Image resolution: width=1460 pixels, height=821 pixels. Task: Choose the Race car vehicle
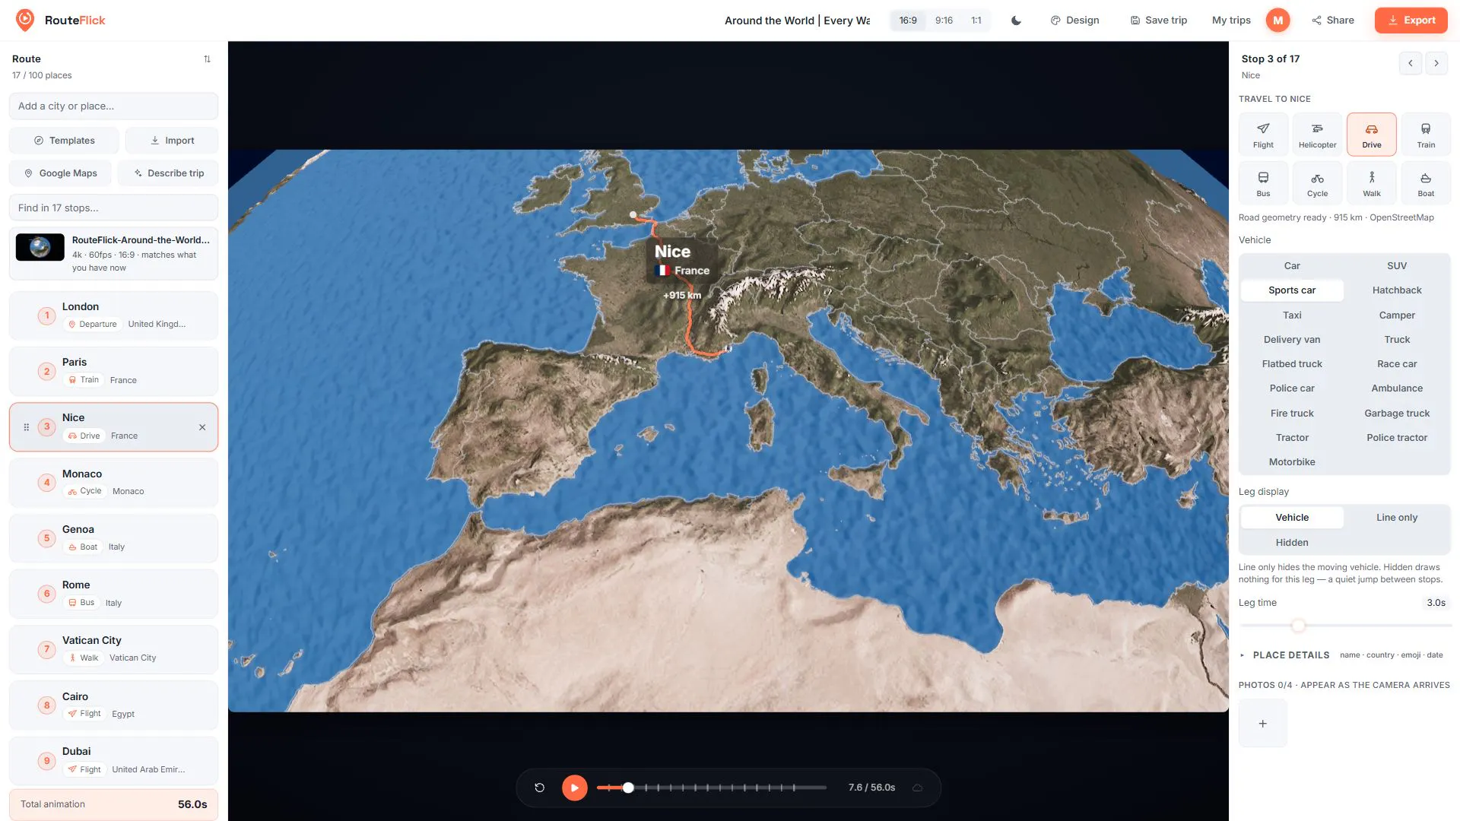pyautogui.click(x=1397, y=364)
